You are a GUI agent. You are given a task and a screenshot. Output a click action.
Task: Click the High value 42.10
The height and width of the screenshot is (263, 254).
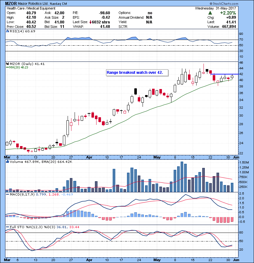31,17
